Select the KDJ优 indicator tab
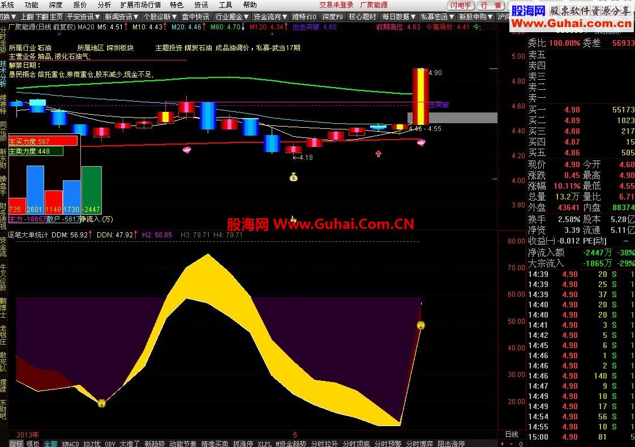 [92, 444]
